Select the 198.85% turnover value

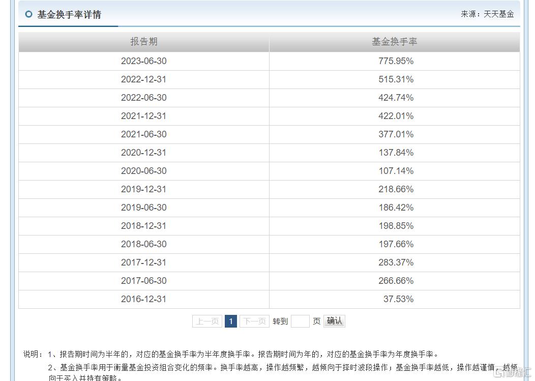coord(396,226)
